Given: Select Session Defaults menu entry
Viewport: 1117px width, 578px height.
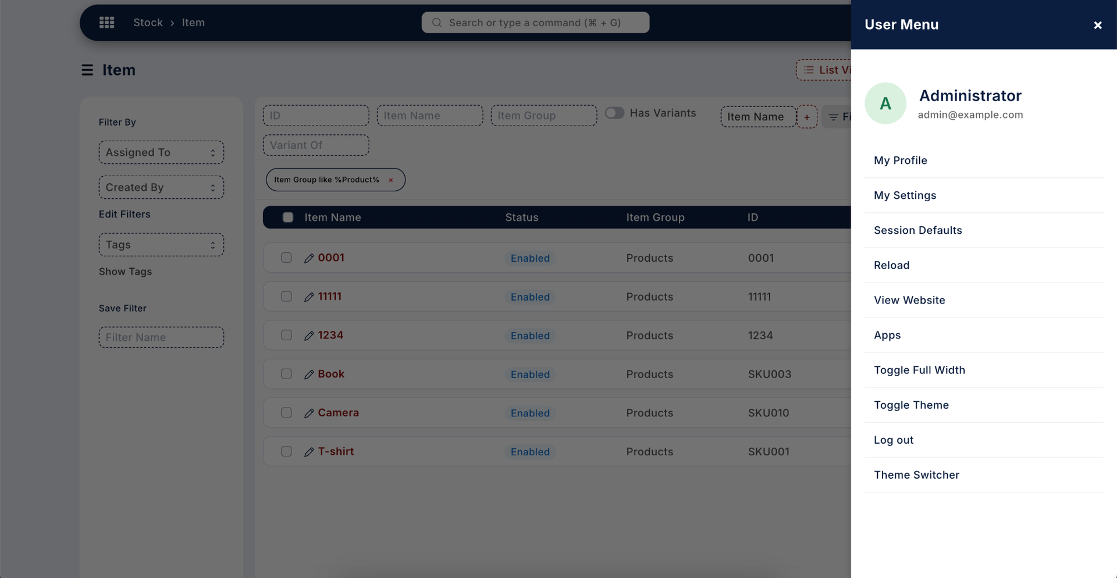Looking at the screenshot, I should point(983,230).
